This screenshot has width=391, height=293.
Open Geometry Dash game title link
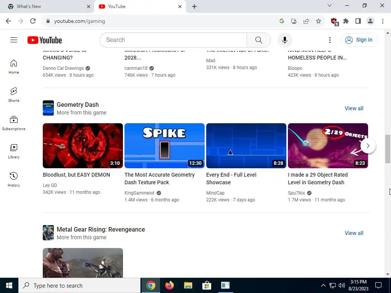point(78,105)
